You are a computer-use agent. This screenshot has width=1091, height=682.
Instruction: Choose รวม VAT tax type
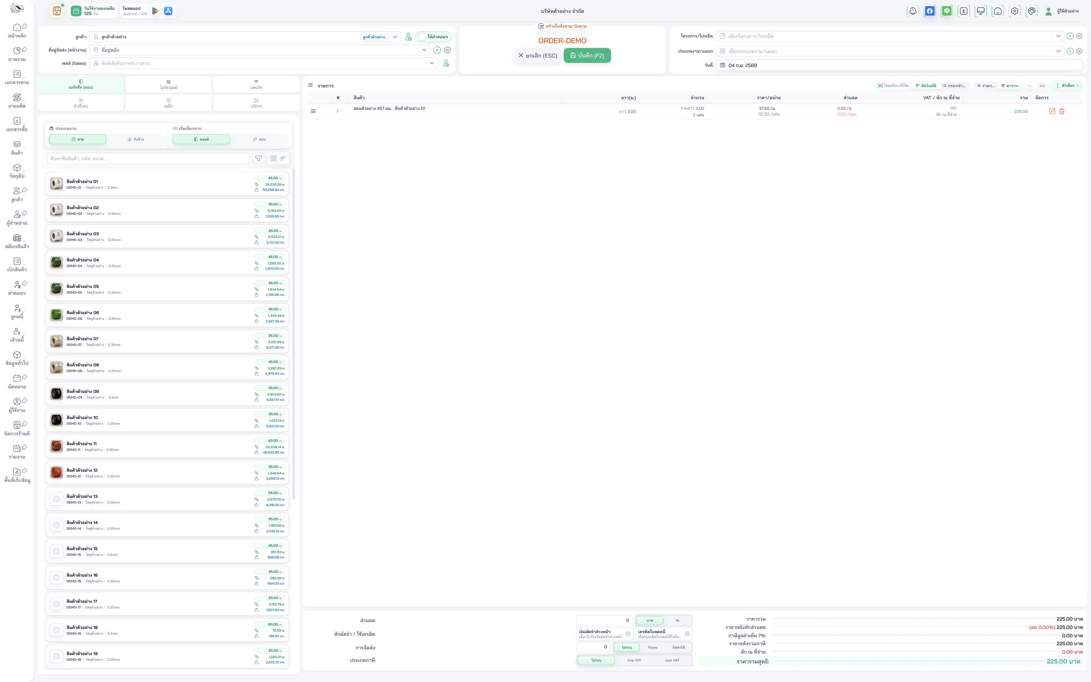tap(634, 660)
